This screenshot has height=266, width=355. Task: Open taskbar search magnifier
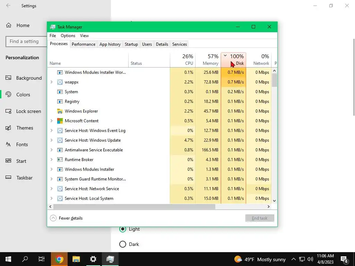click(25, 259)
